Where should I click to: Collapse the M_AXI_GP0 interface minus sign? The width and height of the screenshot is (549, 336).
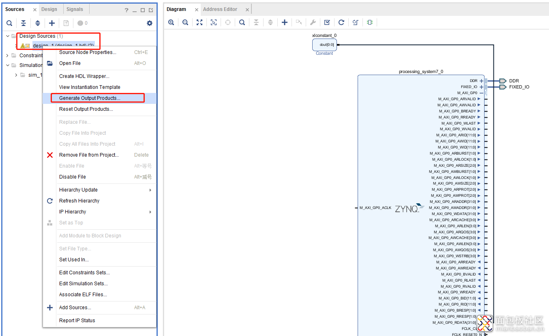(x=481, y=93)
